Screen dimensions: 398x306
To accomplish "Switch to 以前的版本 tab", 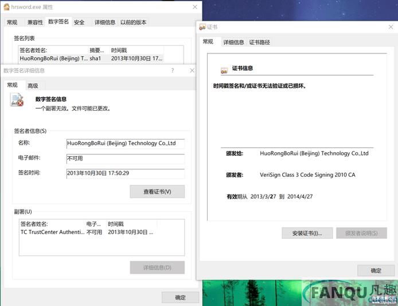I will (133, 22).
